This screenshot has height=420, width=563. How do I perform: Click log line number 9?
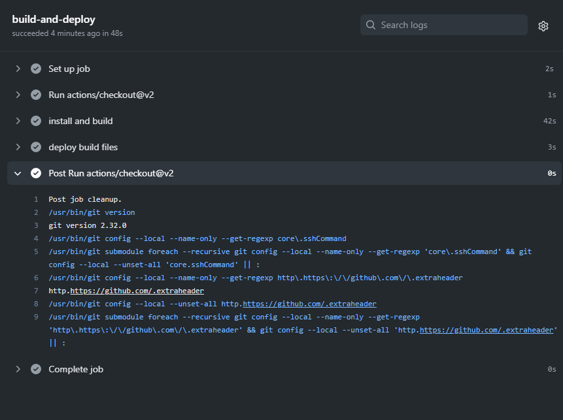point(36,317)
